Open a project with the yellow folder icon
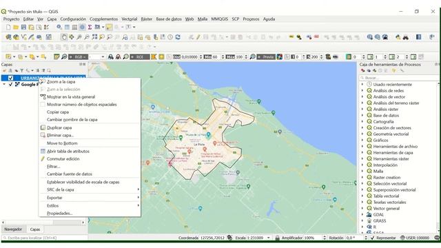The image size is (441, 248). click(16, 27)
